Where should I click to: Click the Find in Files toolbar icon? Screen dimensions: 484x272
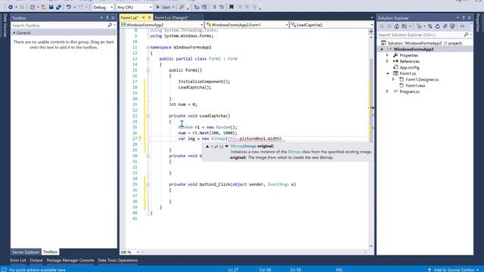click(x=181, y=7)
